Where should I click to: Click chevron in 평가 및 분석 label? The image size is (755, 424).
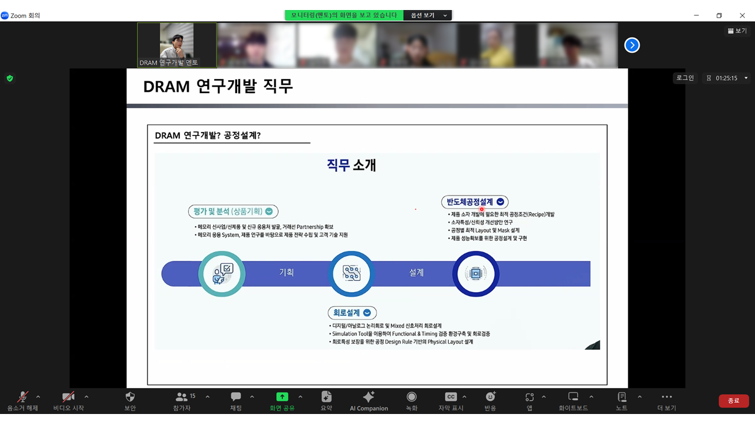pyautogui.click(x=269, y=211)
